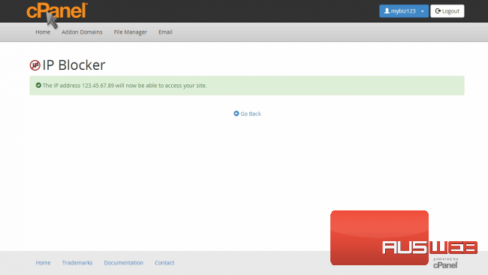Open the Documentation footer link
Screen dimensions: 488x275
pyautogui.click(x=124, y=262)
